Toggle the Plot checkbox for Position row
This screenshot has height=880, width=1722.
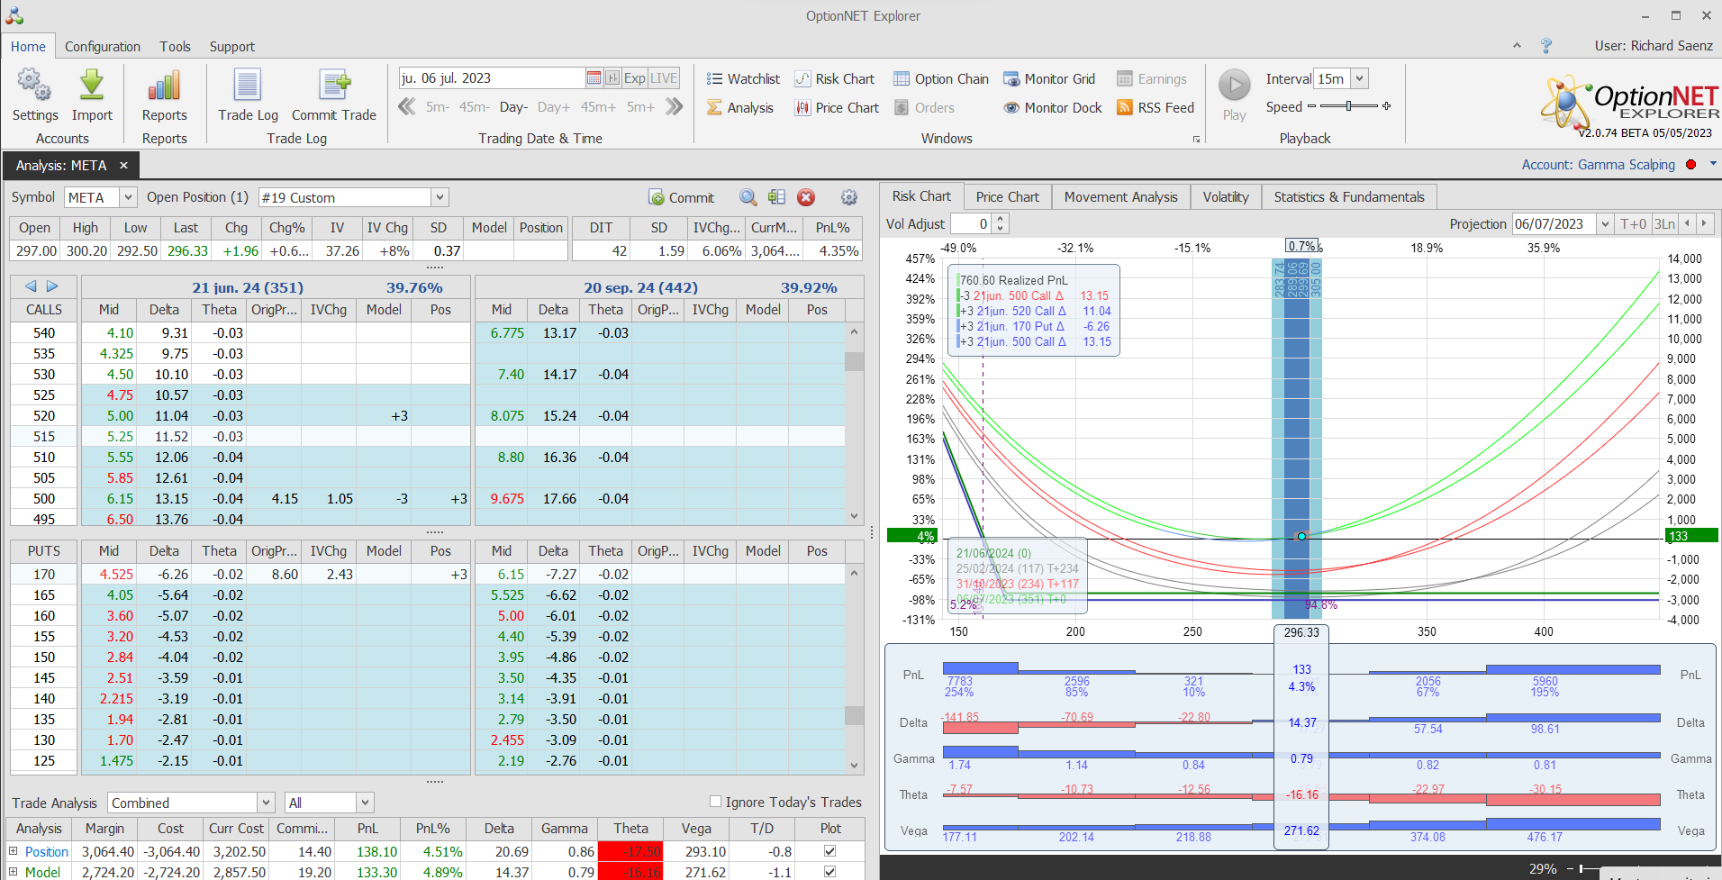click(x=829, y=851)
